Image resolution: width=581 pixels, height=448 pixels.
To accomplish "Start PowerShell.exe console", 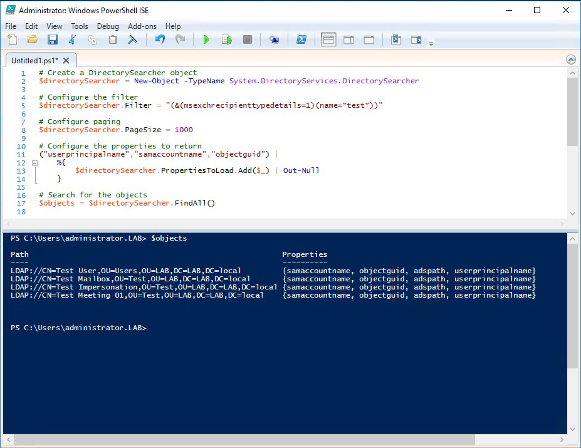I will [301, 39].
